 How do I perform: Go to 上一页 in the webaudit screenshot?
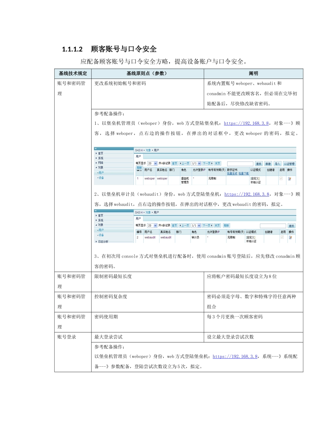(x=184, y=226)
